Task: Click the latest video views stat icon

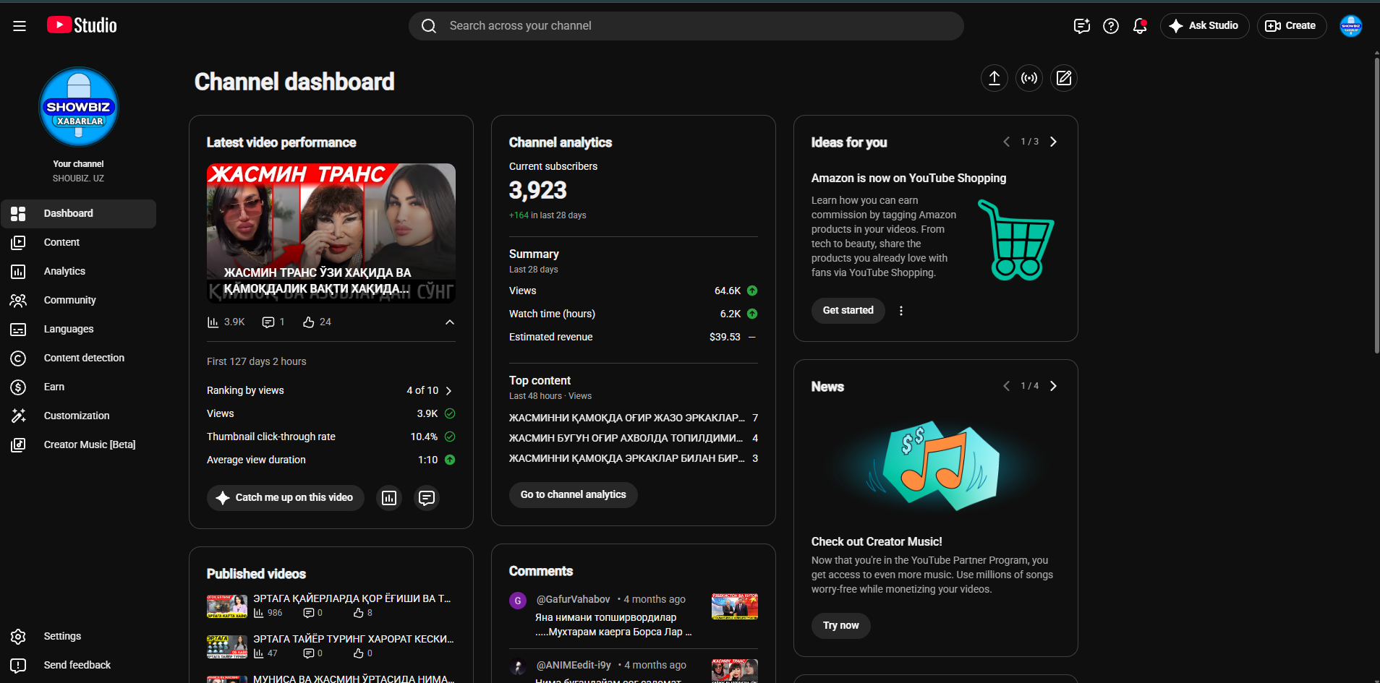Action: point(213,322)
